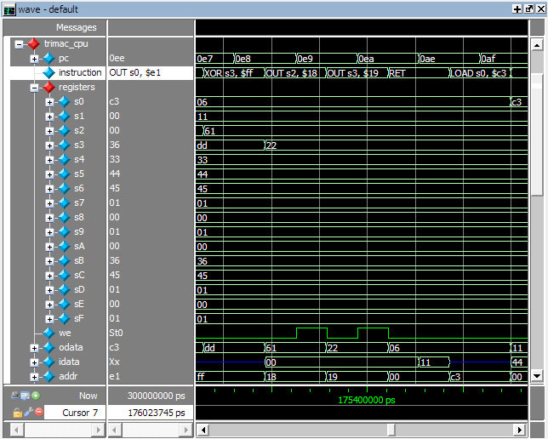Click the 176023745 ps cursor time value
The image size is (548, 439).
(150, 413)
